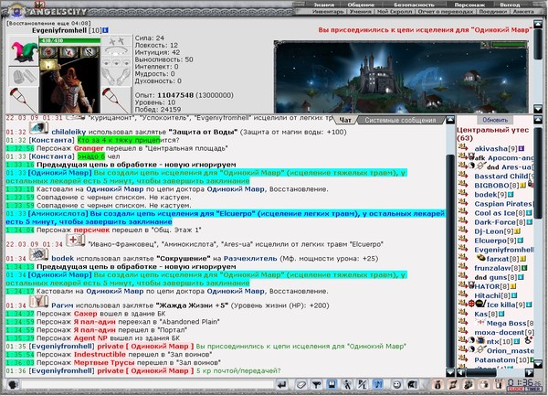
Task: Click private-message arrow icon beside Kas
Action: coord(463,313)
